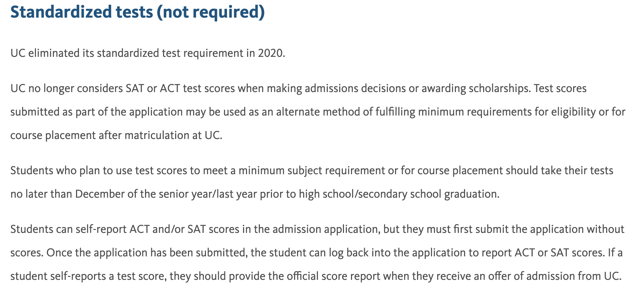
Task: Click the text 'course placement after matriculation at UC'
Action: tap(116, 135)
